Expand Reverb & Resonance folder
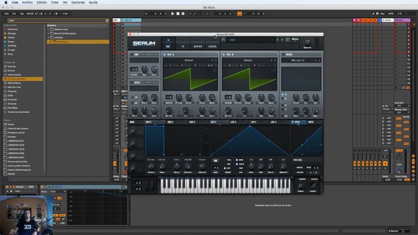418x235 pixels. 48,33
